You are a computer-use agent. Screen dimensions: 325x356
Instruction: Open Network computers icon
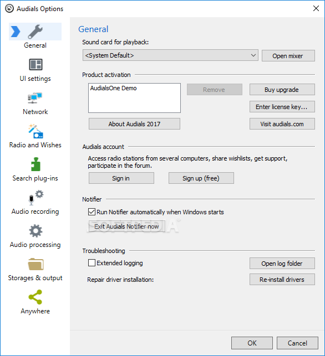35,98
